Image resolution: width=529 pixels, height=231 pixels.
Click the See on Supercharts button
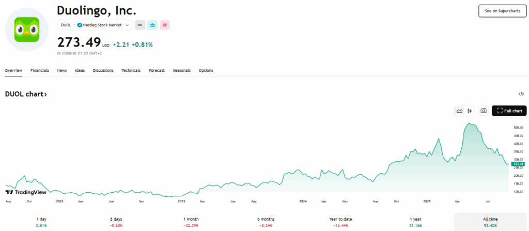[502, 11]
